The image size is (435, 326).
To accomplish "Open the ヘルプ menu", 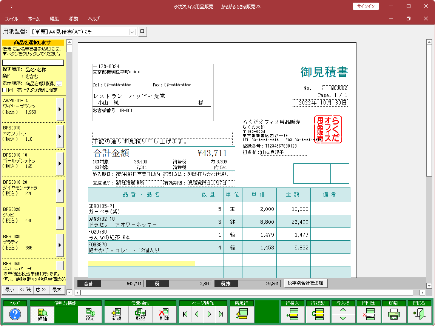I will (x=94, y=19).
